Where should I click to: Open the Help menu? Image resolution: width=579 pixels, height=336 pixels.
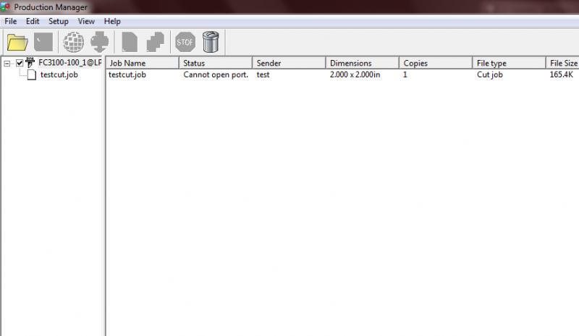point(112,22)
